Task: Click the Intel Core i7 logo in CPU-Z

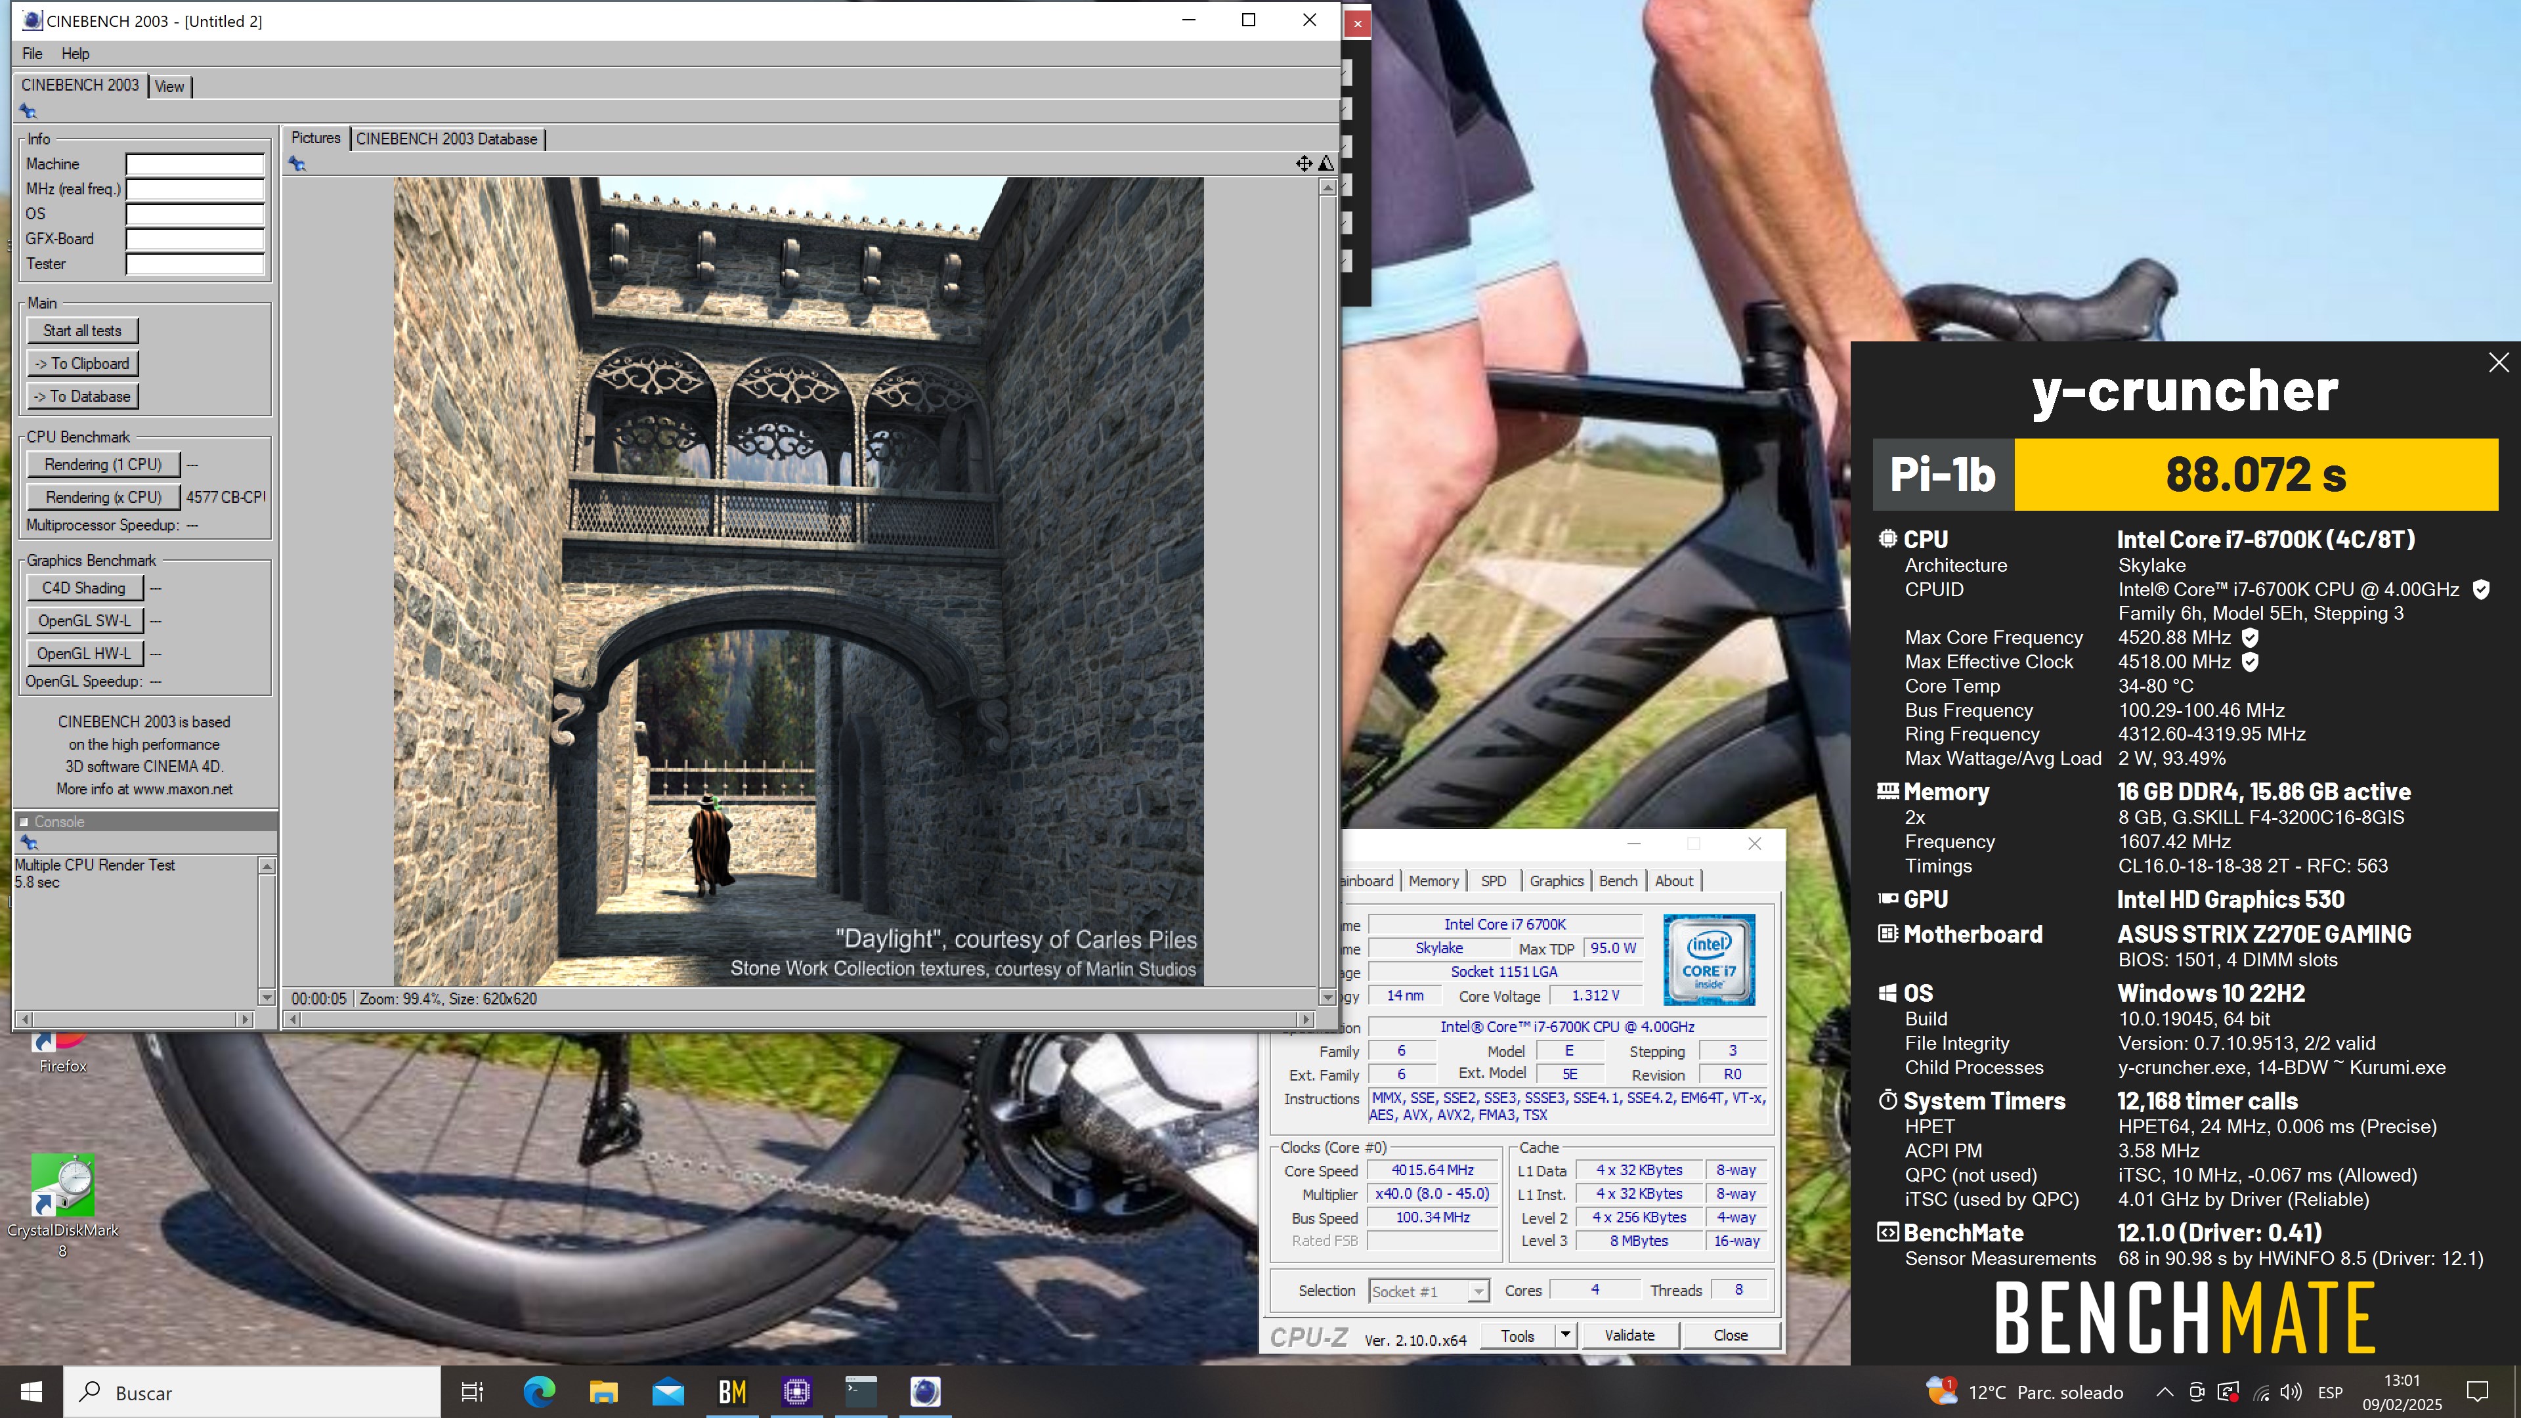Action: (1709, 959)
